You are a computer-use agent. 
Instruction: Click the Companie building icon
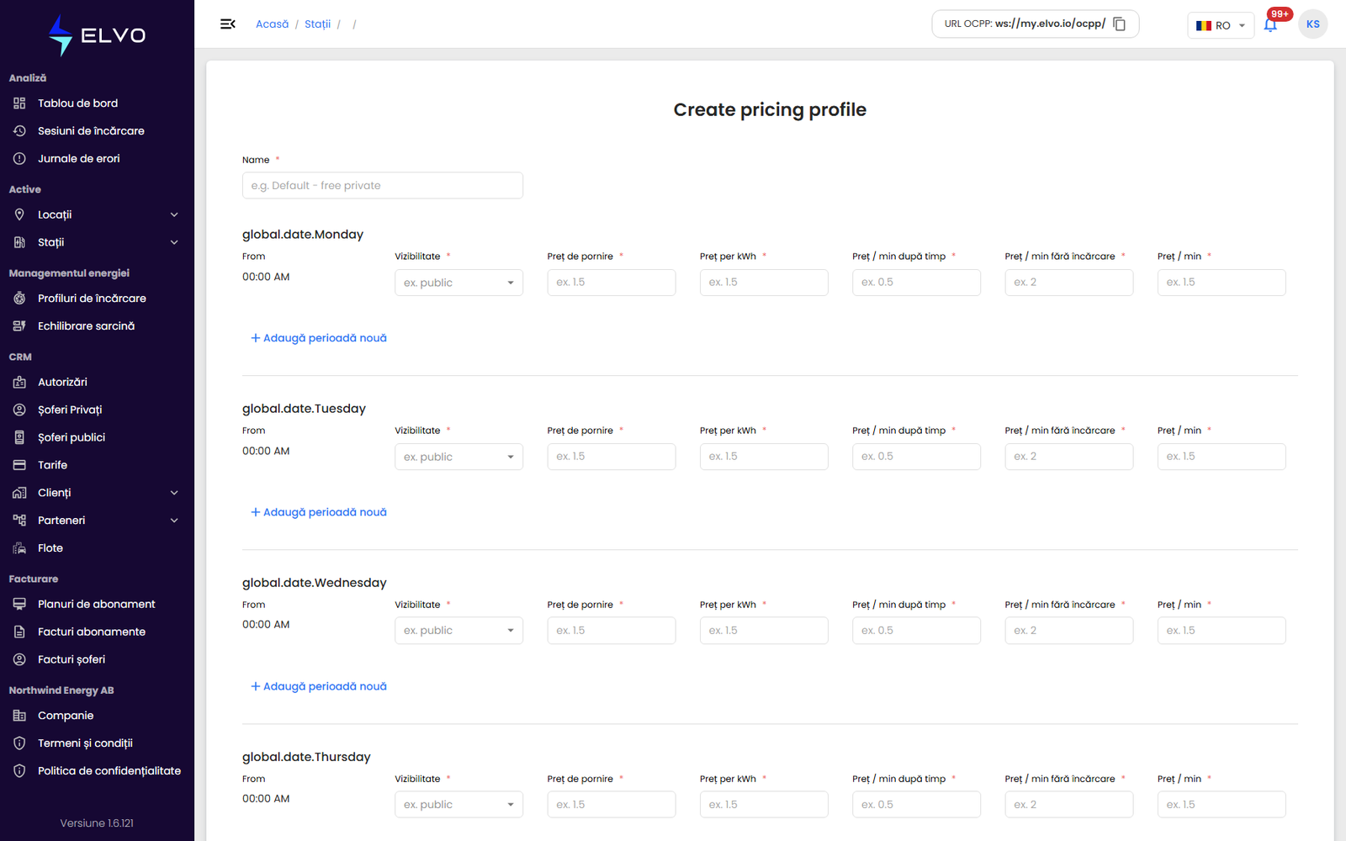pos(19,716)
